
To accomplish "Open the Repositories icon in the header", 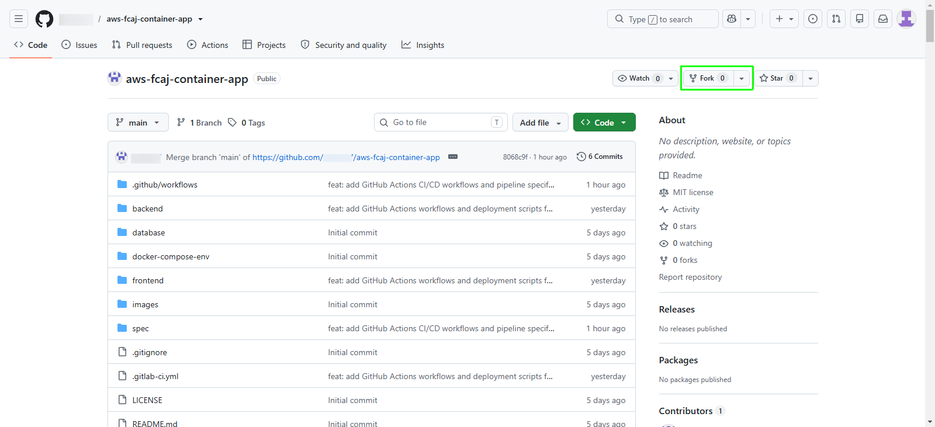I will tap(860, 19).
